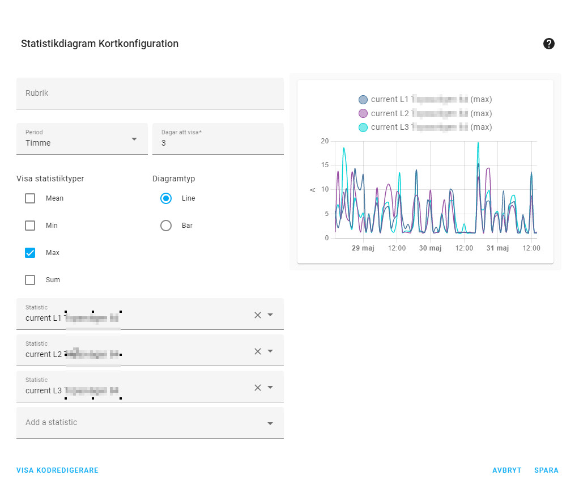The width and height of the screenshot is (562, 484).
Task: Clear the current L1 statistic
Action: pos(257,315)
